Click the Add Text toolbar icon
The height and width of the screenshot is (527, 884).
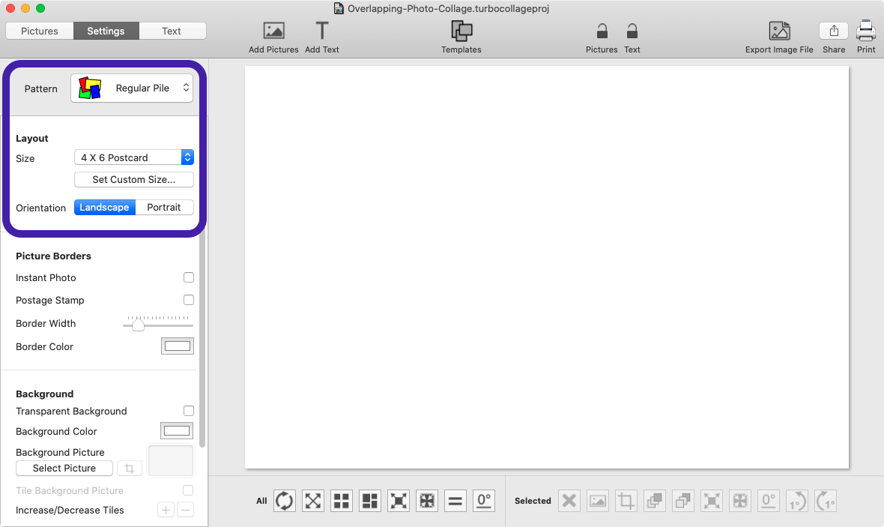tap(322, 31)
